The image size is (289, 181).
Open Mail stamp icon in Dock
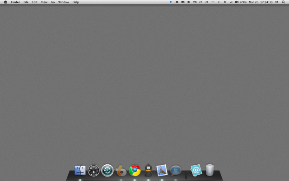coord(162,170)
